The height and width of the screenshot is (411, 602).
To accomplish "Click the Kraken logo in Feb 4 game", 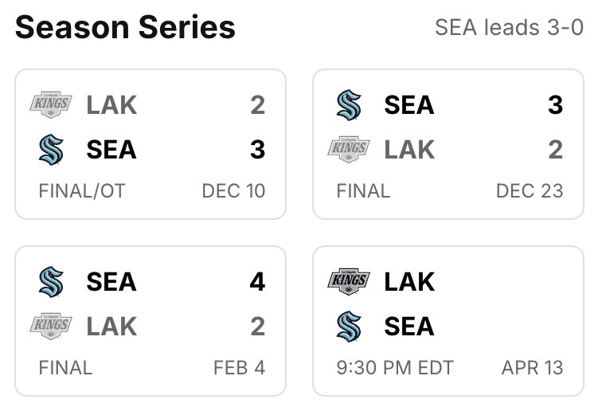I will coord(51,281).
